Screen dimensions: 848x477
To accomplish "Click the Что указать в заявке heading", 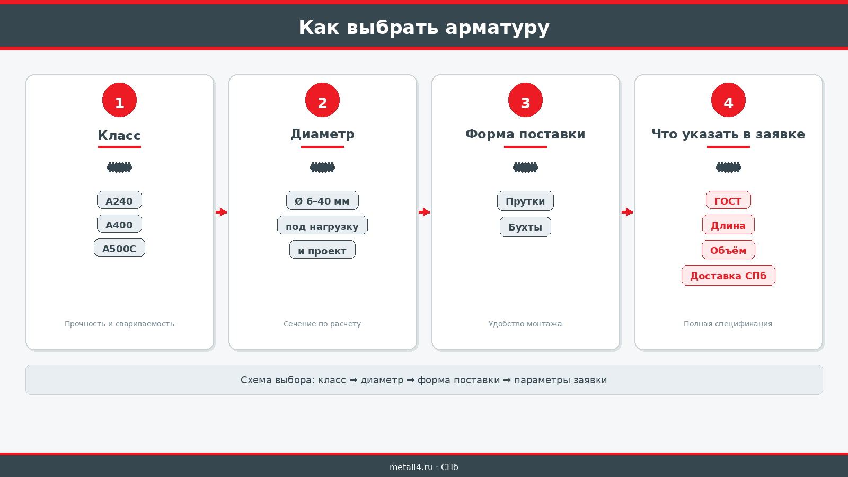I will pos(728,134).
